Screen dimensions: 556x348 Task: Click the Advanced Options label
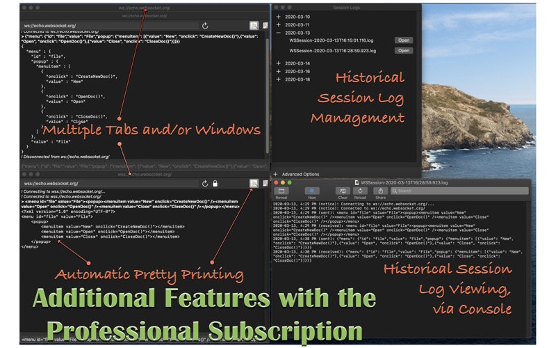point(300,175)
